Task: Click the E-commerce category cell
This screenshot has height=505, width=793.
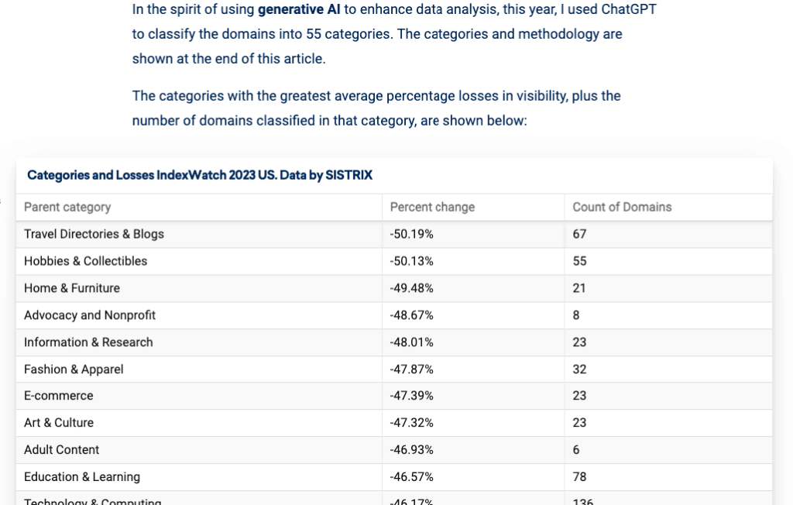Action: pos(59,396)
